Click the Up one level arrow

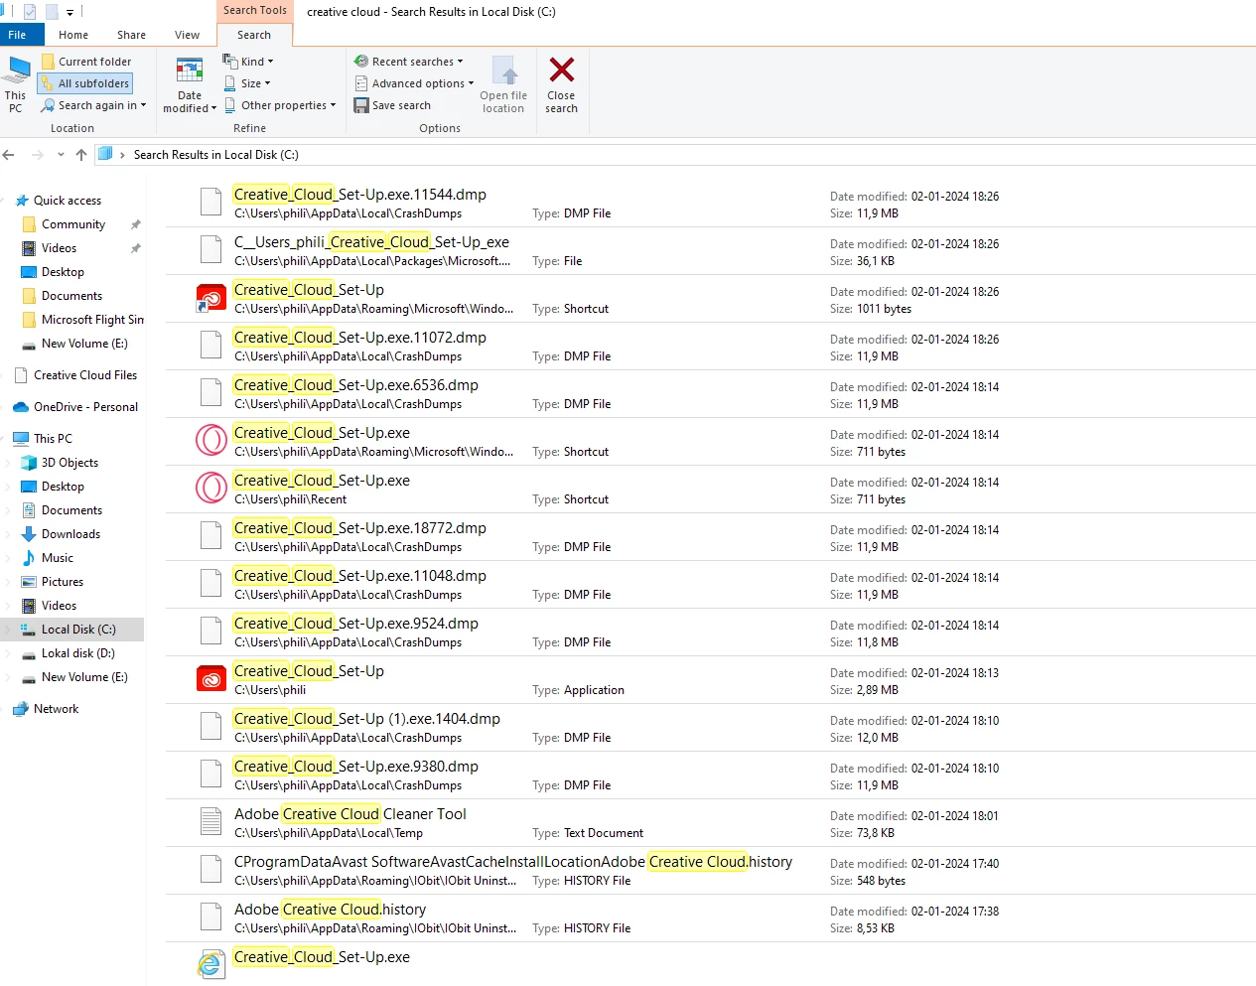click(81, 155)
